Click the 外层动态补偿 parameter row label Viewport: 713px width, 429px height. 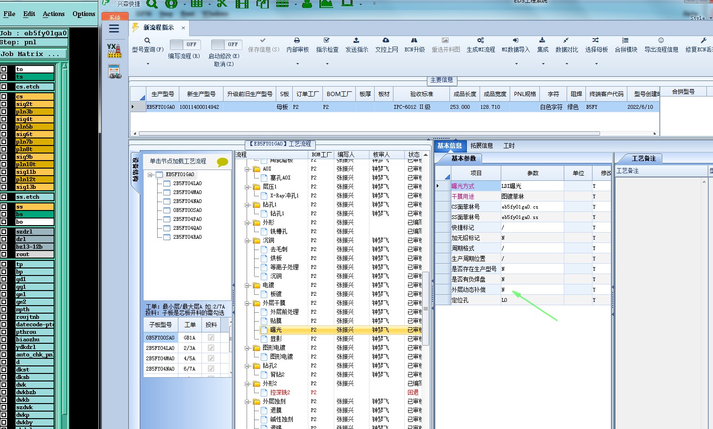(x=468, y=290)
